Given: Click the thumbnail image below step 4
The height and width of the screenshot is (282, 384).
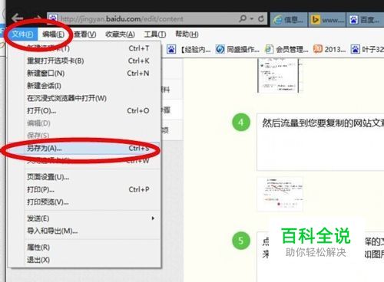Looking at the screenshot, I should [280, 194].
